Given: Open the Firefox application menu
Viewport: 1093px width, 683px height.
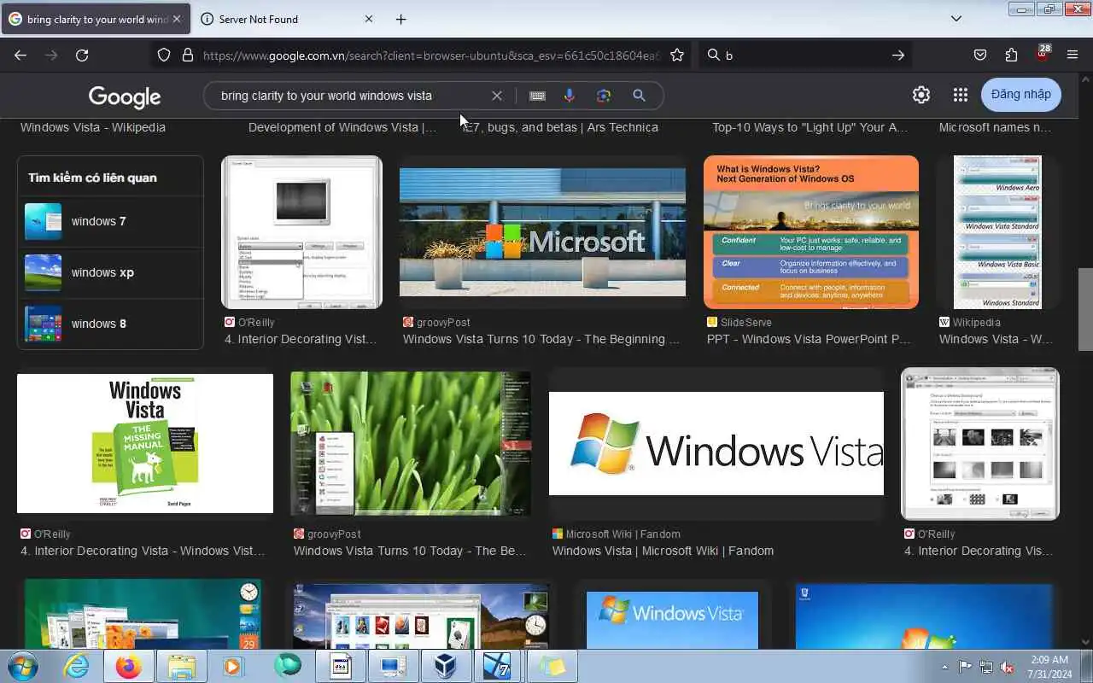Looking at the screenshot, I should coord(1073,55).
